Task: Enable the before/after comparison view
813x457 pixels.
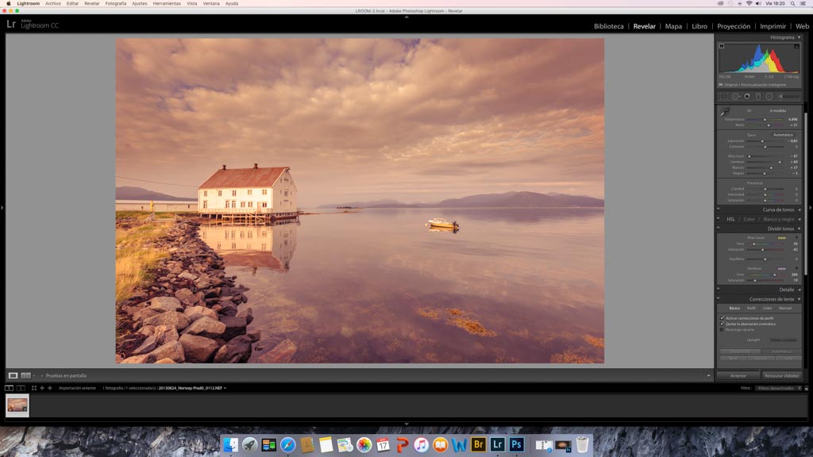Action: 25,375
